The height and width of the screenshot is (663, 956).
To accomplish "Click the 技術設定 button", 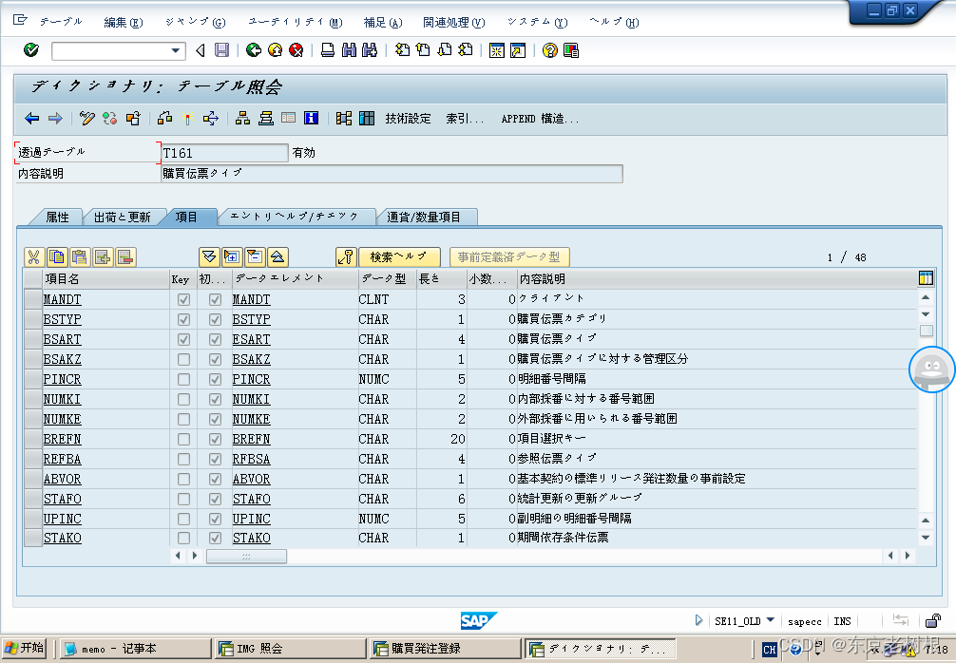I will [408, 118].
